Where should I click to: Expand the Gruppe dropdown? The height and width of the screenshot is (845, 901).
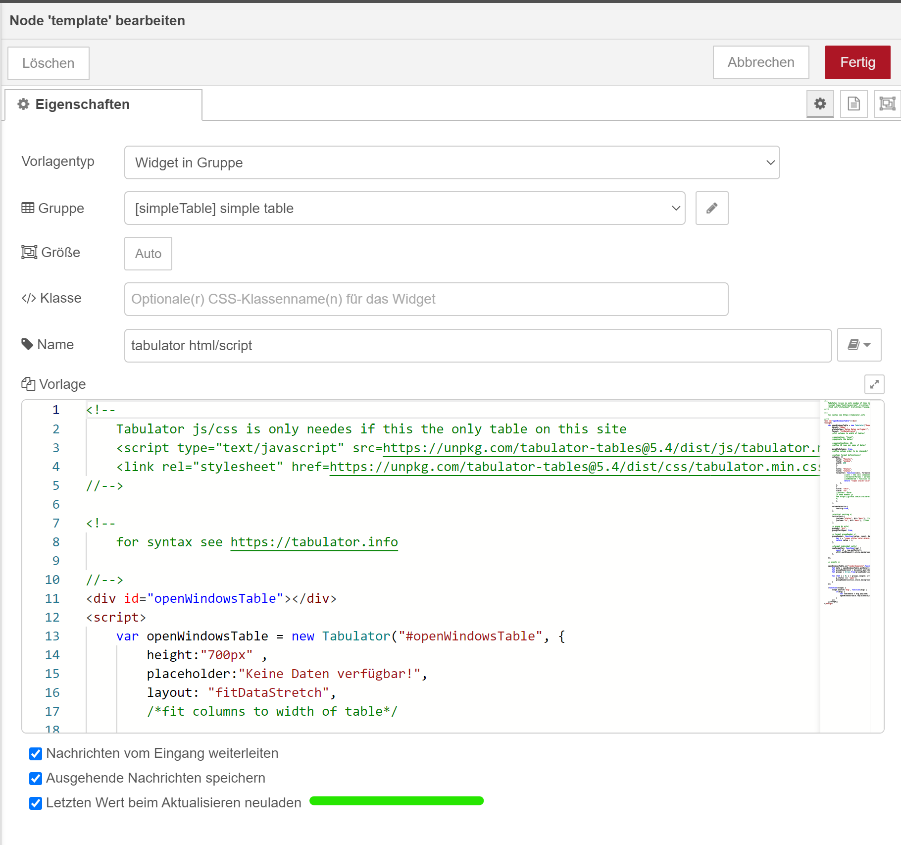click(405, 208)
